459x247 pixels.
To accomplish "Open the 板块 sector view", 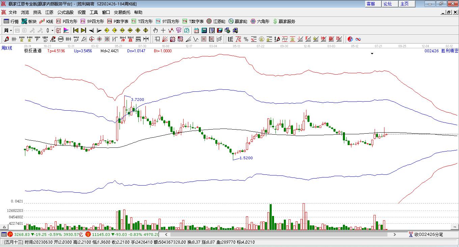I will (x=29, y=21).
